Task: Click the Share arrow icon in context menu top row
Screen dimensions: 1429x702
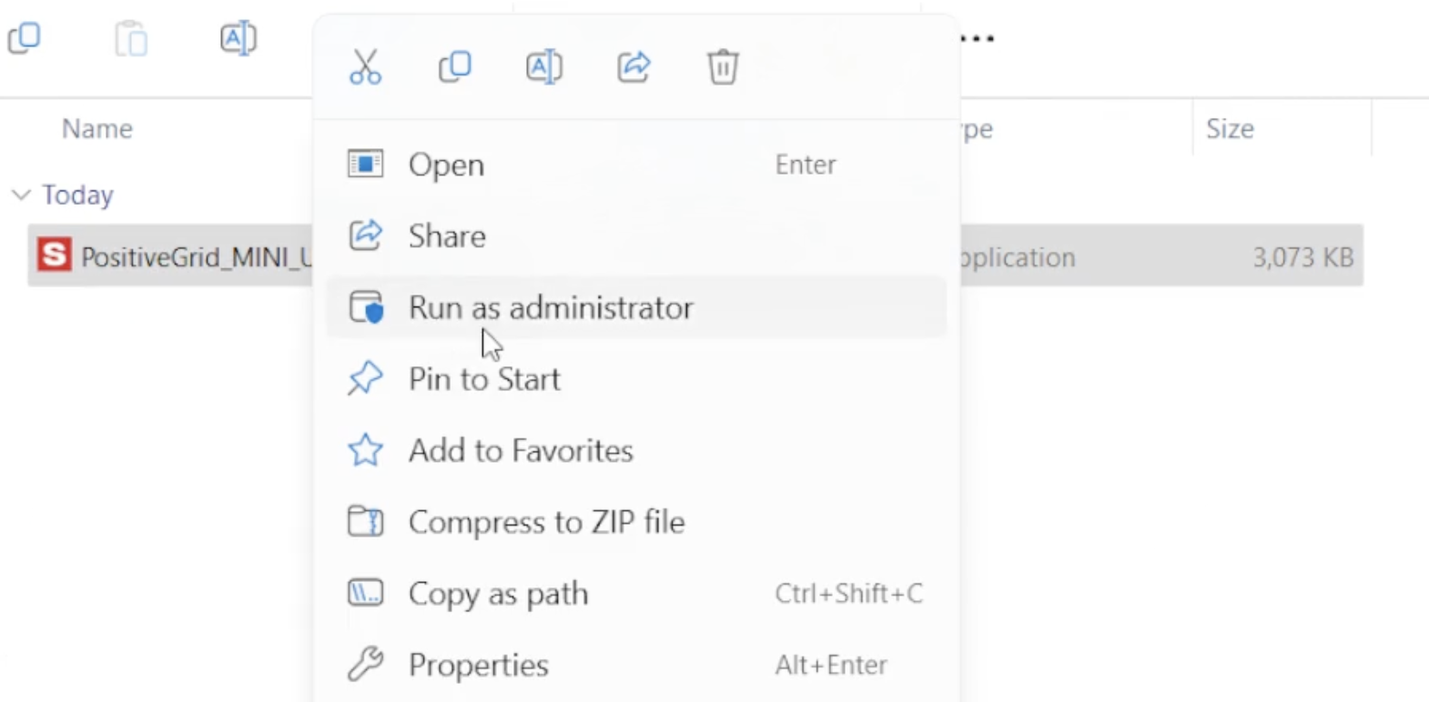Action: (633, 66)
